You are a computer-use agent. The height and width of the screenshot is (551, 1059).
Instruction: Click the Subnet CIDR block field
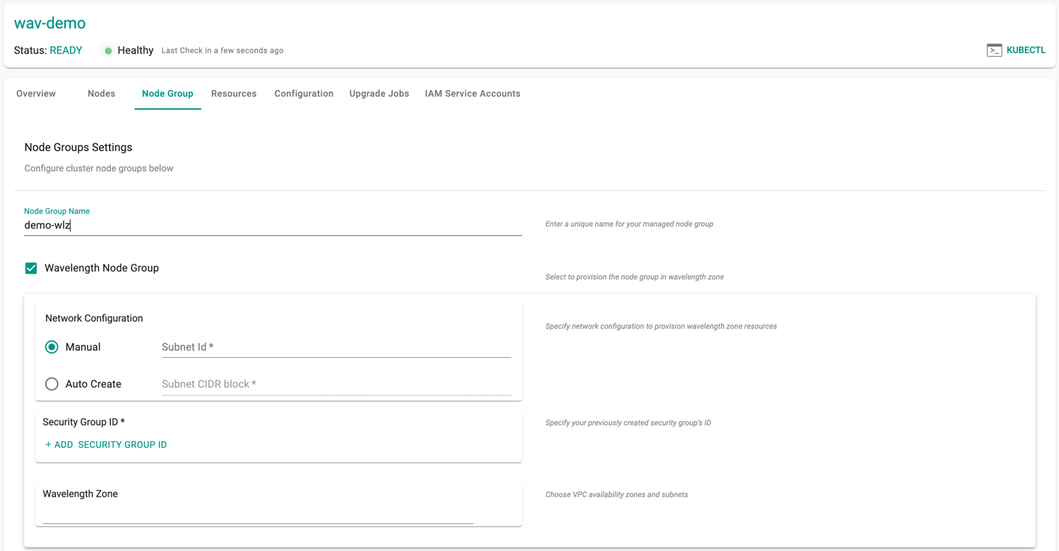336,384
